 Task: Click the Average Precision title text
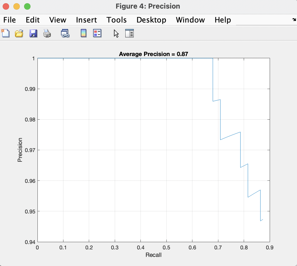click(153, 54)
